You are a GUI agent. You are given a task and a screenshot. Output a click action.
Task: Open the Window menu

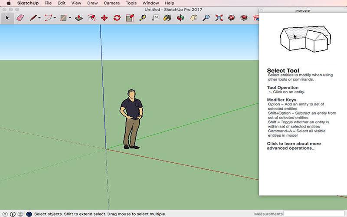(151, 3)
